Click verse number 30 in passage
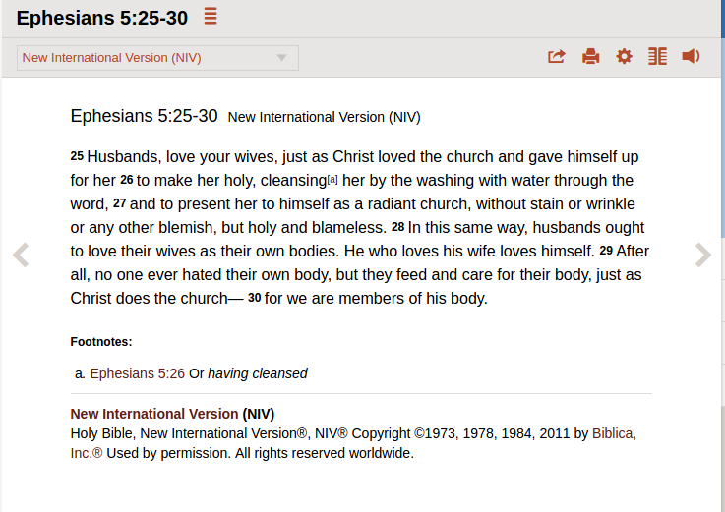Viewport: 725px width, 512px height. (255, 298)
